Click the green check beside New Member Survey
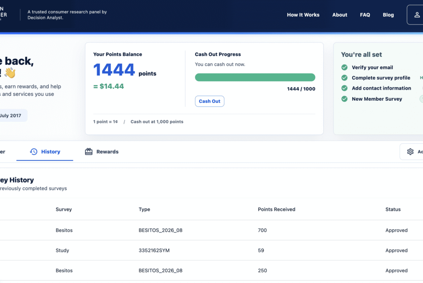423x283 pixels. 345,99
